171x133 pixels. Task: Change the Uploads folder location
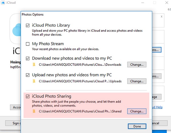137,81
